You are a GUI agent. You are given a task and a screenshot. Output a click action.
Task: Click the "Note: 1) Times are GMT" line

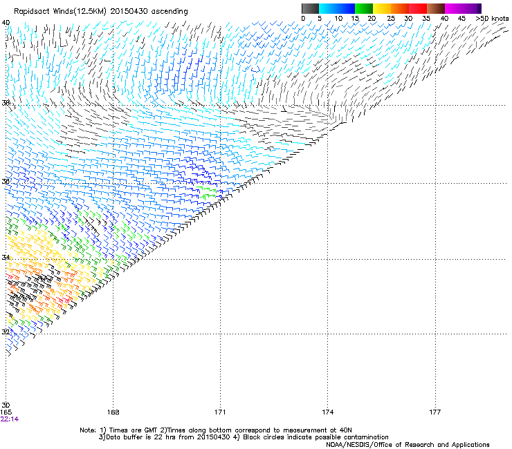tap(215, 430)
